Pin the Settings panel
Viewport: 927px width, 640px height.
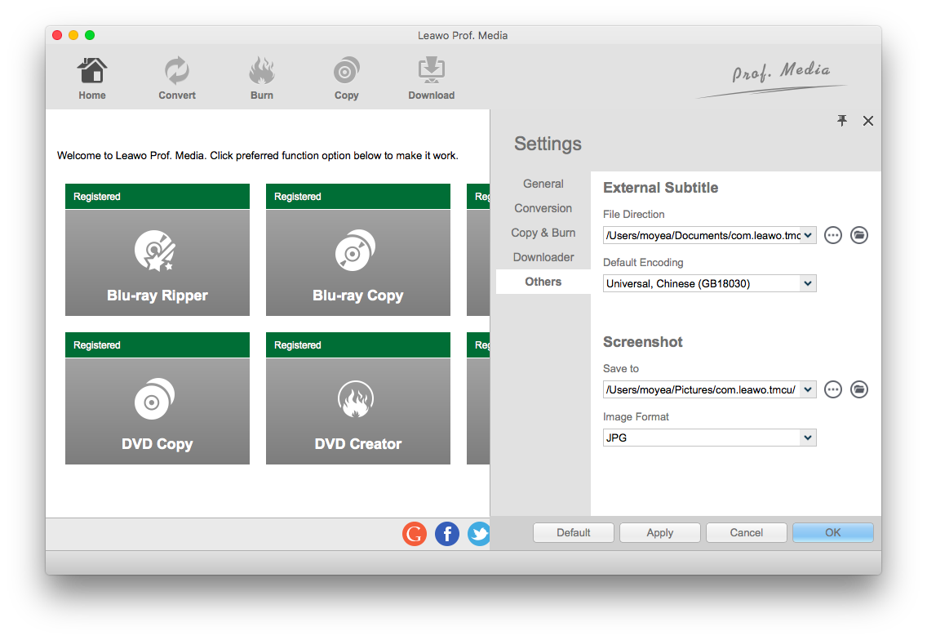842,121
